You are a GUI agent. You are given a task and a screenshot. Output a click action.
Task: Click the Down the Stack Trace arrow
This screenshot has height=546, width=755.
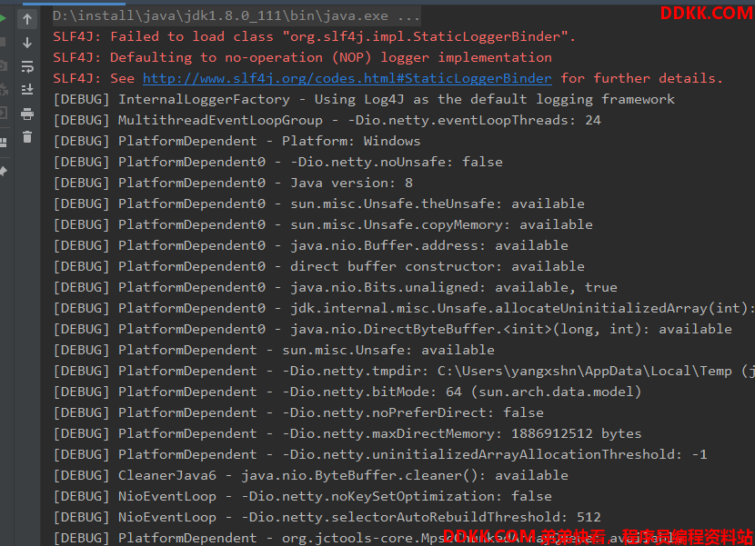(x=27, y=42)
